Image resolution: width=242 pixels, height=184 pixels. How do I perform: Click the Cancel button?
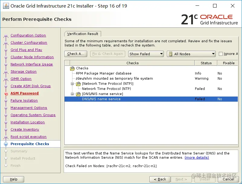pos(228,179)
